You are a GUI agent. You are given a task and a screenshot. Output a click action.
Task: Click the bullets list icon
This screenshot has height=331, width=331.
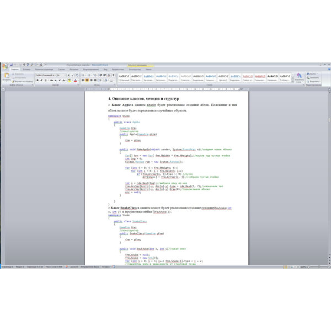tap(83, 76)
